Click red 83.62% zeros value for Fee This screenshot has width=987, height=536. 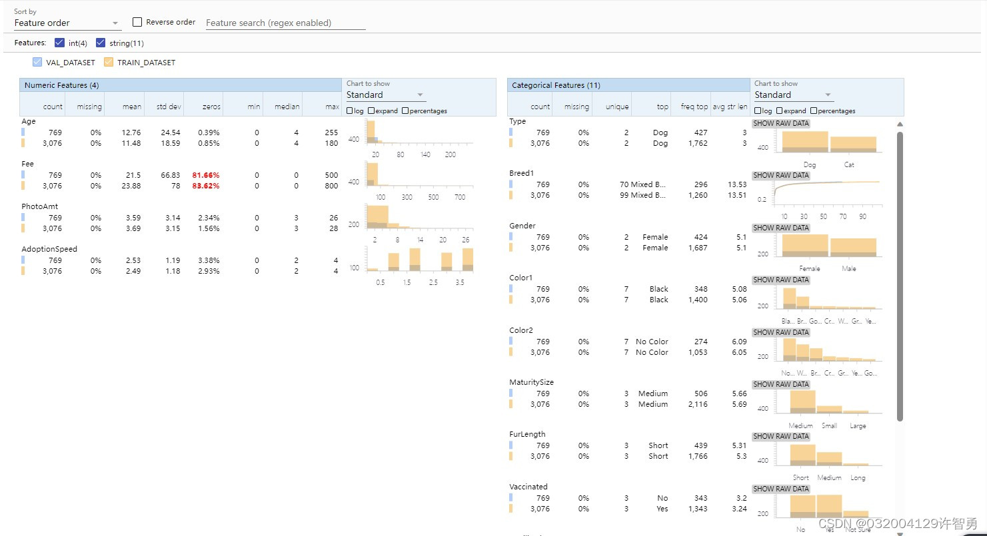pyautogui.click(x=206, y=186)
